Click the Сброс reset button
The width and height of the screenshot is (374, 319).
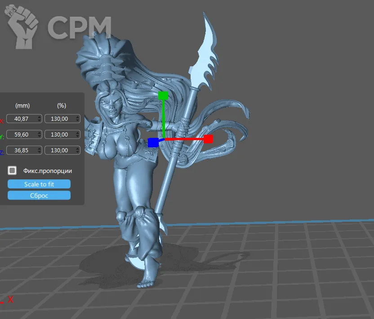click(39, 195)
